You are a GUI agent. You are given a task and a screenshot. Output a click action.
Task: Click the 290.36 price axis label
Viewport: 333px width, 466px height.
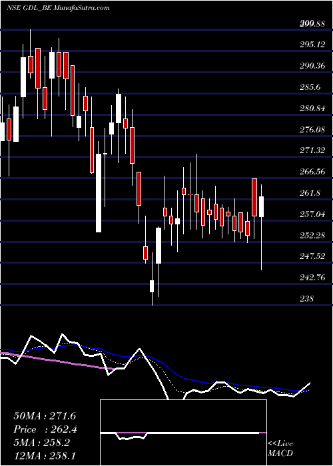click(312, 66)
